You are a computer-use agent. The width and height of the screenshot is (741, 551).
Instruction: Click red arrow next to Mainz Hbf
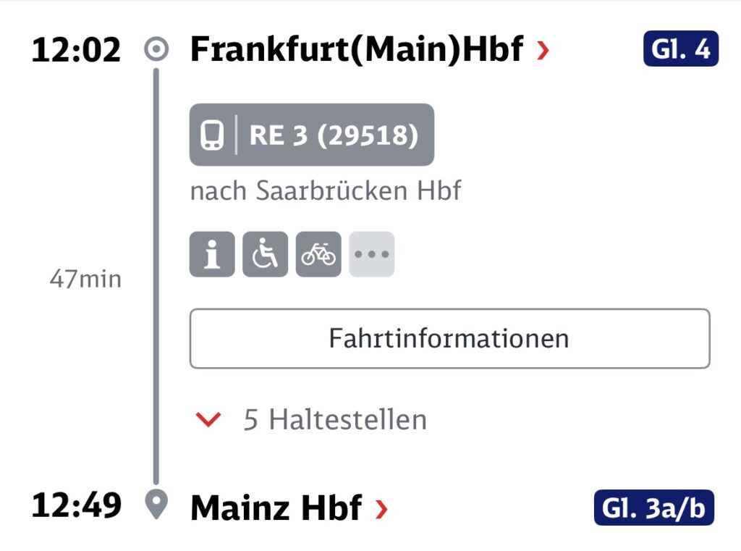tap(381, 509)
